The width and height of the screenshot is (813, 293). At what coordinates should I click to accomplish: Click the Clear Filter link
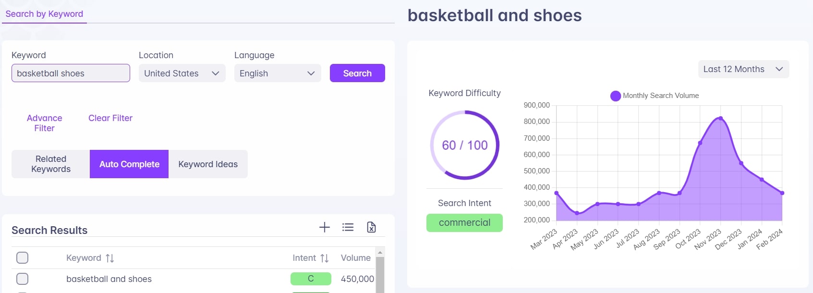pyautogui.click(x=110, y=118)
